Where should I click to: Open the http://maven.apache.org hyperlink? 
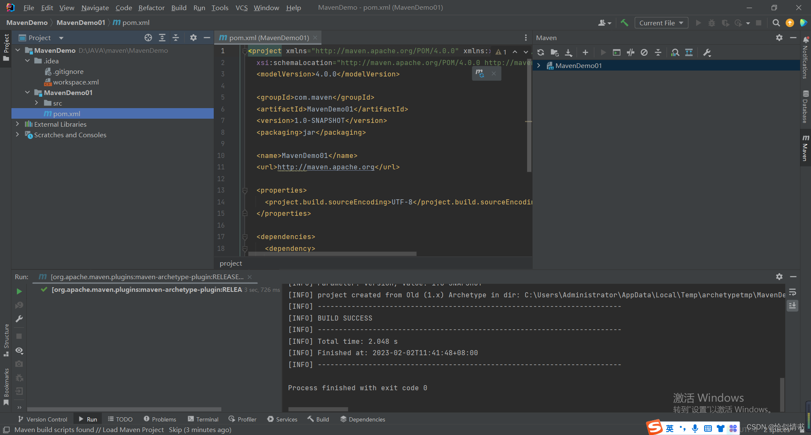(x=325, y=167)
